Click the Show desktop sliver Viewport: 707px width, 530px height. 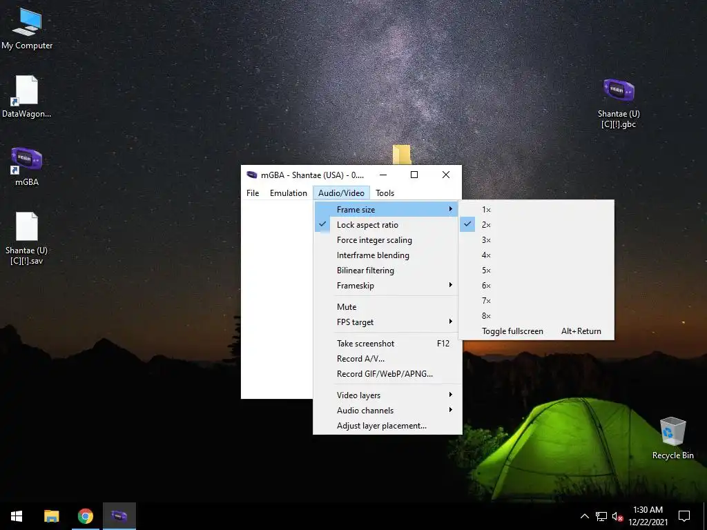point(705,516)
